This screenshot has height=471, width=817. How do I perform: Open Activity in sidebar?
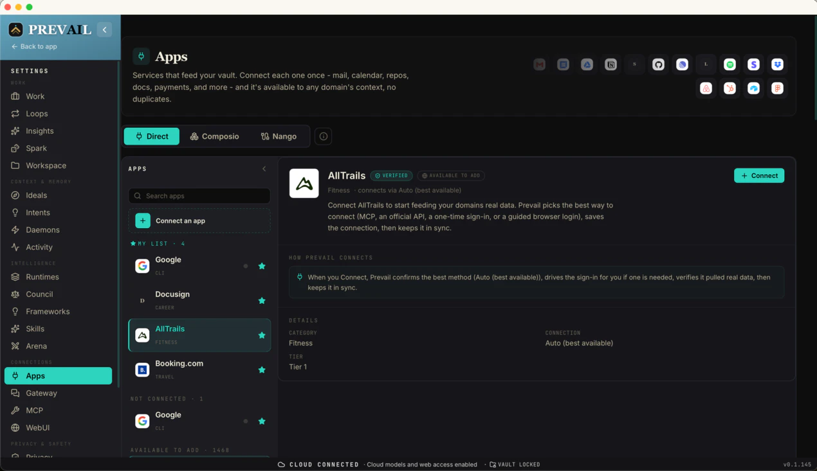tap(58, 247)
